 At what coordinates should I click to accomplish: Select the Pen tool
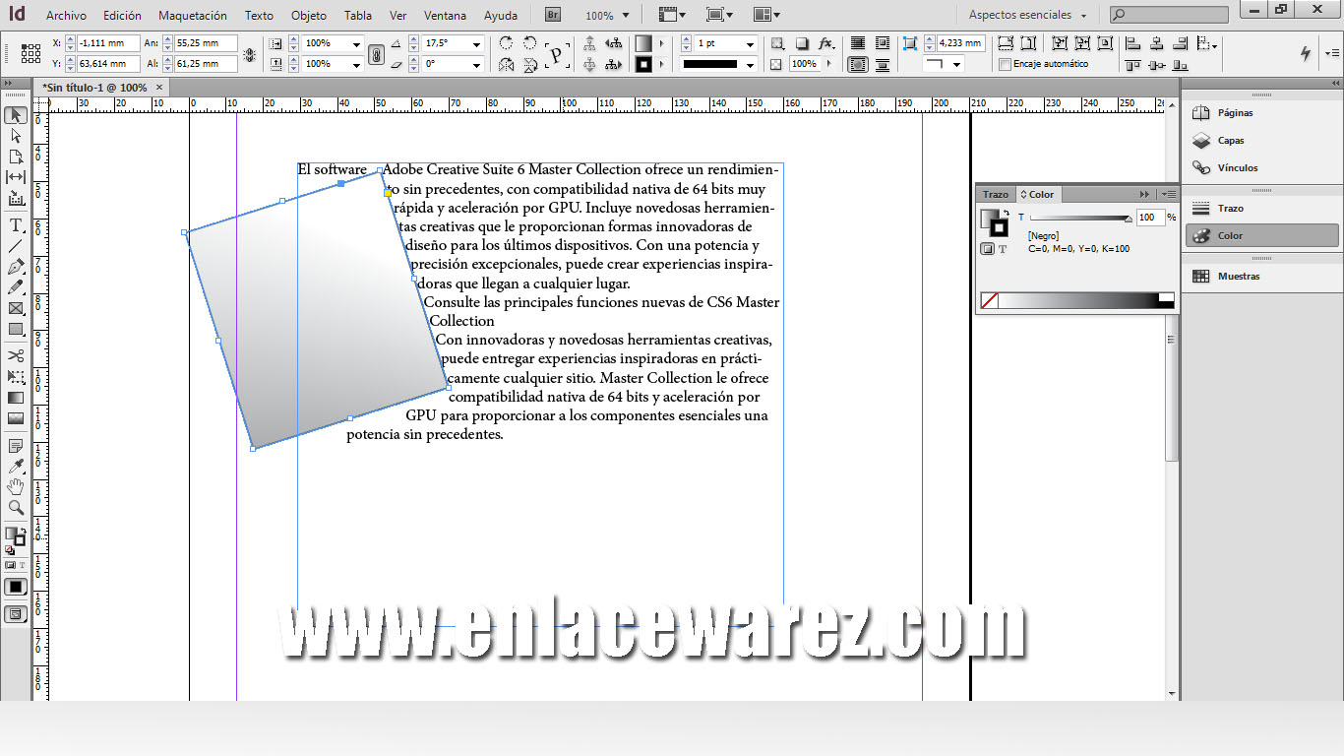[x=16, y=267]
